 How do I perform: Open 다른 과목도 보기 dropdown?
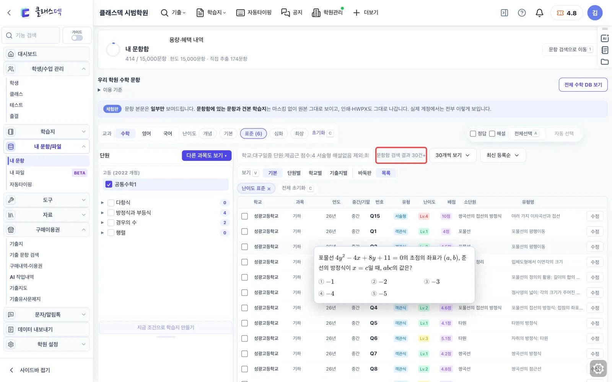pyautogui.click(x=207, y=155)
